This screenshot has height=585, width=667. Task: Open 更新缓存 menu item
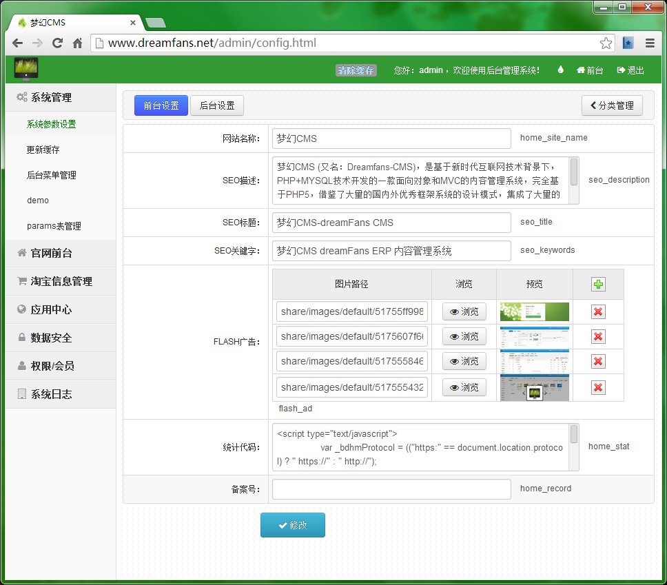point(43,150)
